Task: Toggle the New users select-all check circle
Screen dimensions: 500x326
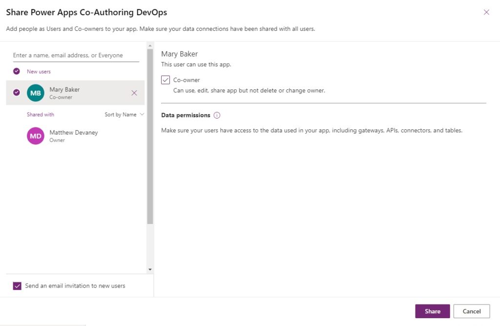Action: tap(17, 71)
